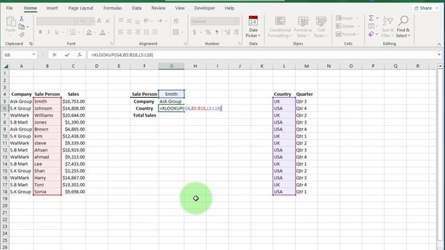Cancel formula entry with X button
This screenshot has width=445, height=250.
click(x=54, y=55)
